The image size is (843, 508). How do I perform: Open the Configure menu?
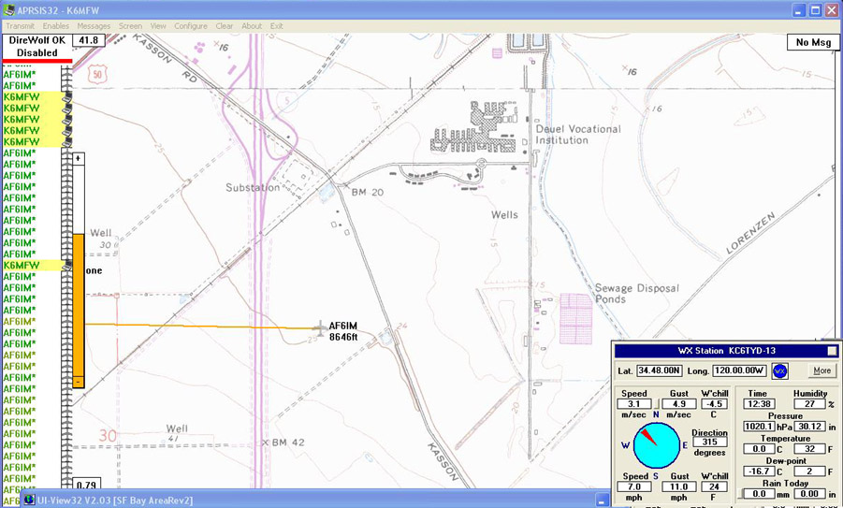coord(191,26)
